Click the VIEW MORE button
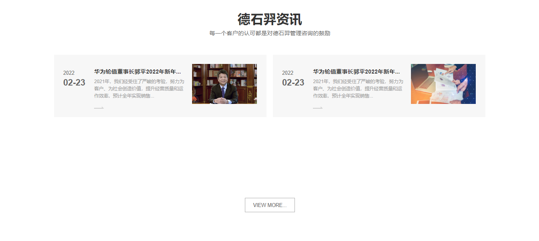The width and height of the screenshot is (539, 241). click(270, 205)
